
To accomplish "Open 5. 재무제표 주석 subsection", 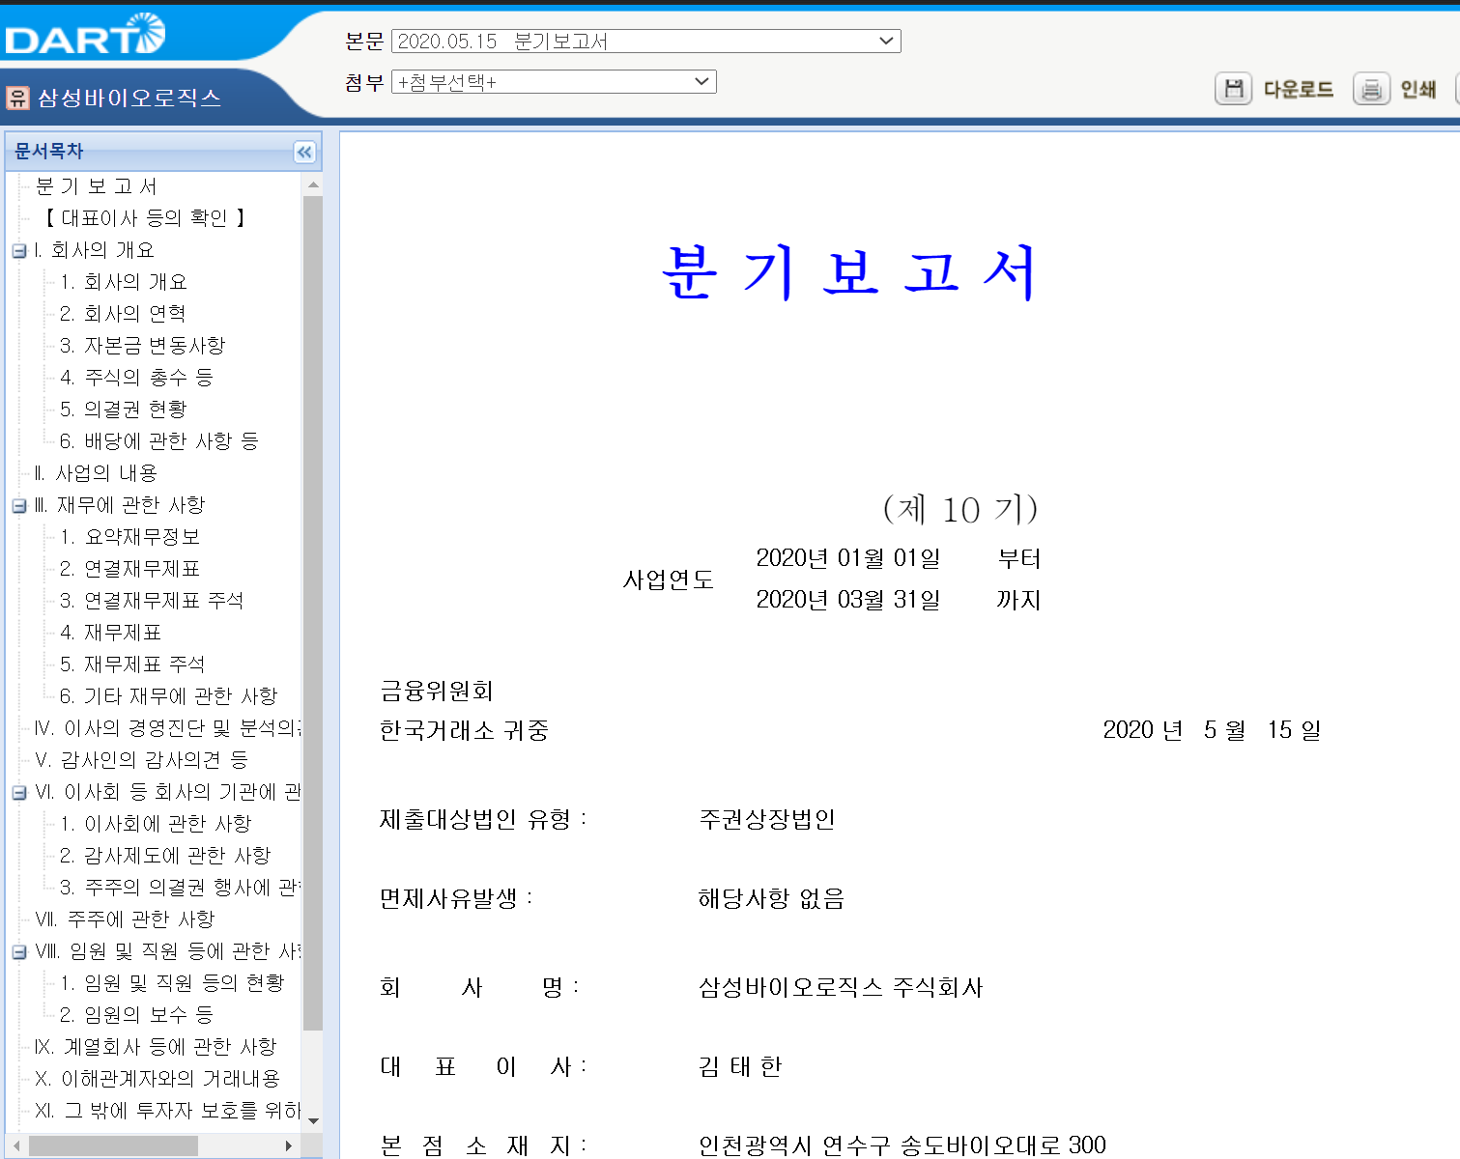I will pyautogui.click(x=131, y=664).
